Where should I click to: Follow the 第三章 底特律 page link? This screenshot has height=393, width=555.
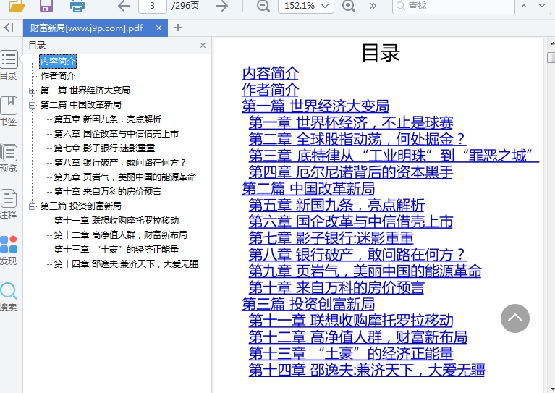pos(394,156)
